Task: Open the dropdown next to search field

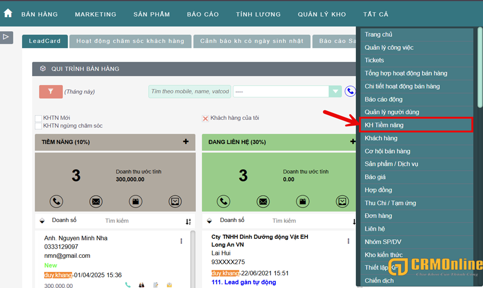Action: click(335, 91)
